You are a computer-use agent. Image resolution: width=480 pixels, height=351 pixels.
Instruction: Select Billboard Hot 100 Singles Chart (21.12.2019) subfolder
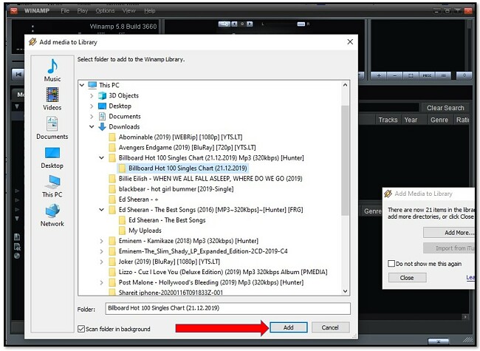[182, 168]
